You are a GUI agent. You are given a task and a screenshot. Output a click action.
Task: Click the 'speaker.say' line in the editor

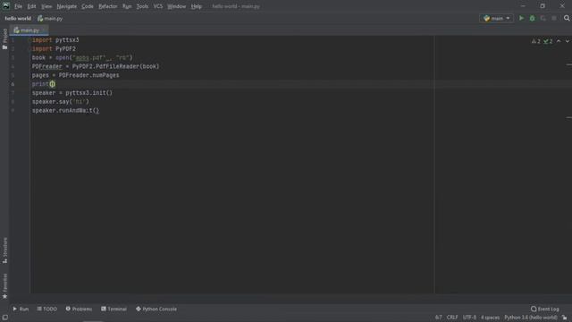coord(61,101)
